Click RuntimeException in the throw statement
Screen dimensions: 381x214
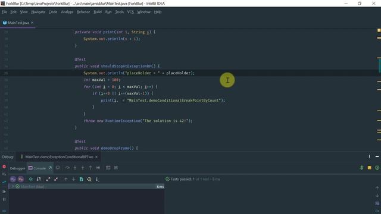[x=123, y=121]
